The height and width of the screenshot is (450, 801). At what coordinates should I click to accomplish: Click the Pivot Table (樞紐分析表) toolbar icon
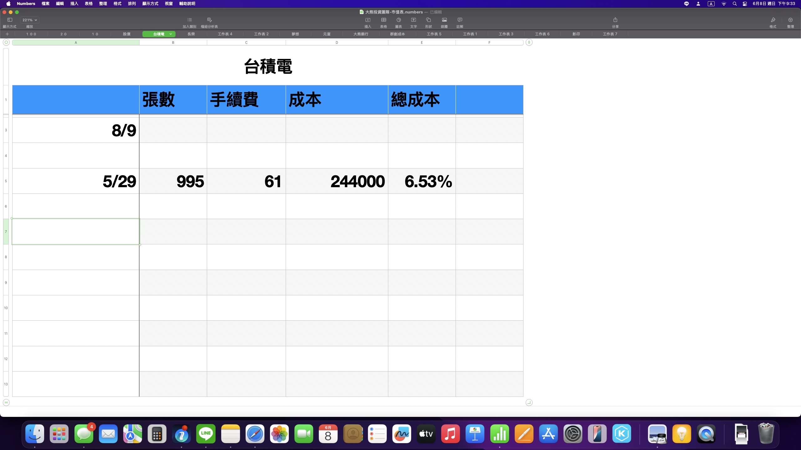tap(209, 20)
